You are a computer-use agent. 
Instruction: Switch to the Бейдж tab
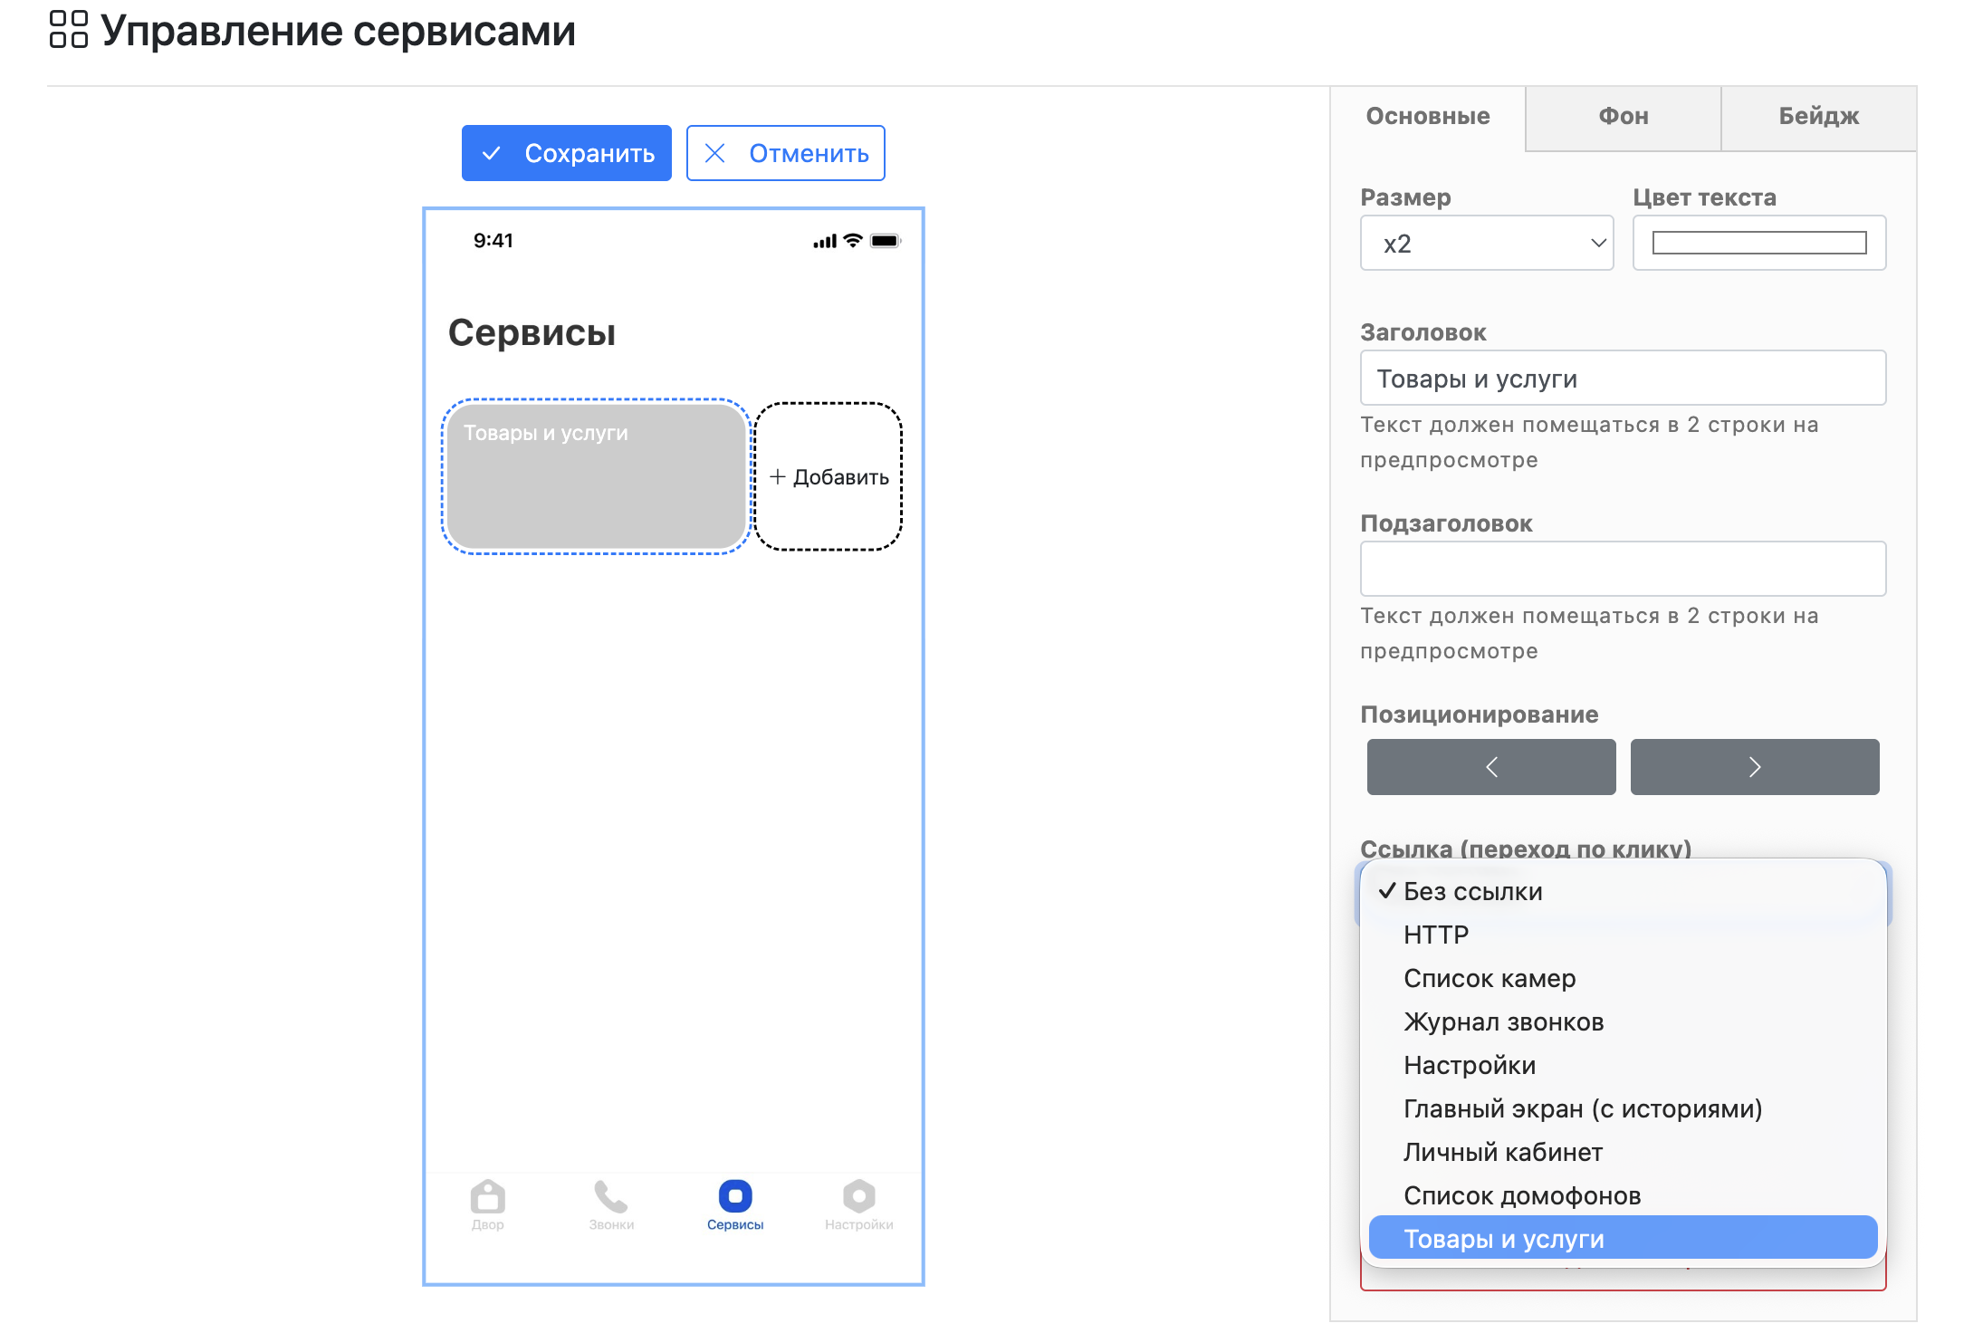1818,116
